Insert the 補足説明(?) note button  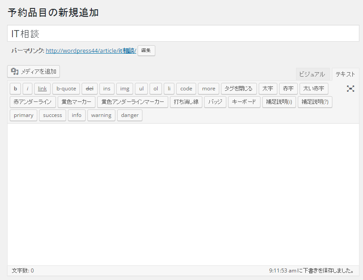pyautogui.click(x=315, y=102)
